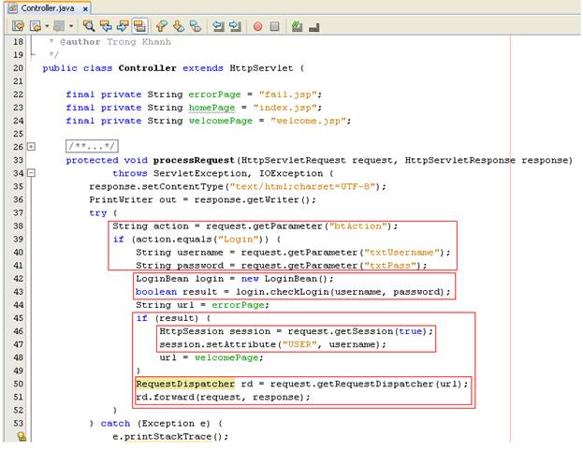Click Shift Line Left icon
This screenshot has width=583, height=451.
point(218,26)
